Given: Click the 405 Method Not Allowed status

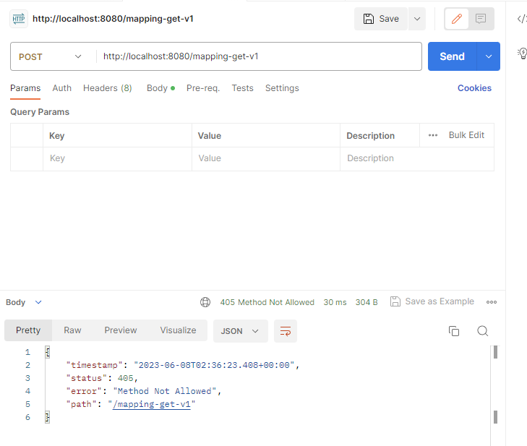Looking at the screenshot, I should pyautogui.click(x=267, y=302).
